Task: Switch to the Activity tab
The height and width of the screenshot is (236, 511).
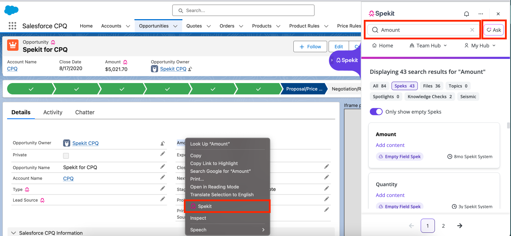Action: 53,112
